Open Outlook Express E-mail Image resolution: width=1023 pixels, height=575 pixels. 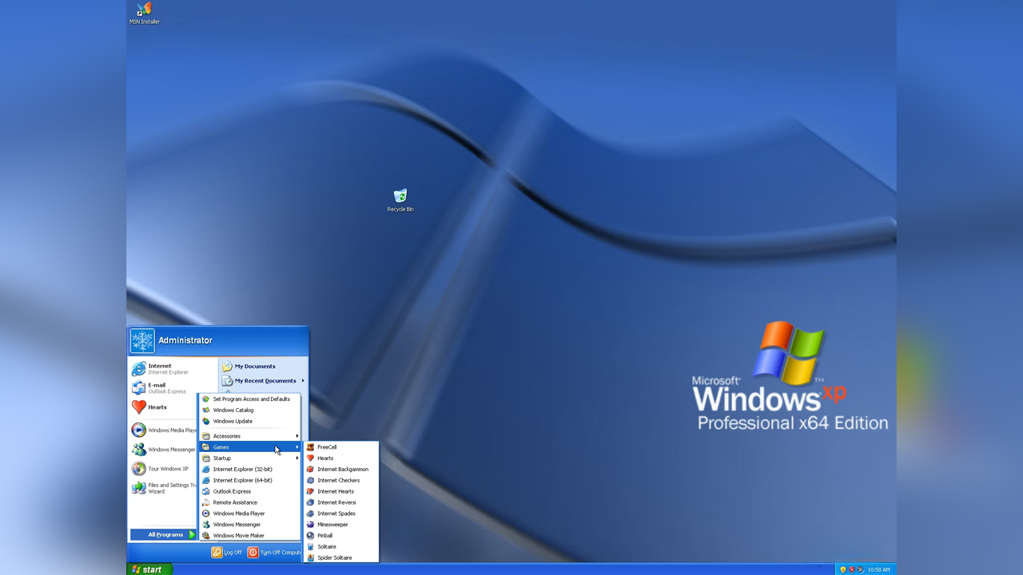(157, 387)
